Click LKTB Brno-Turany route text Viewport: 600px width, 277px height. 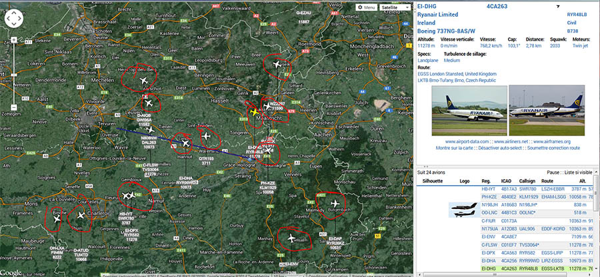457,80
